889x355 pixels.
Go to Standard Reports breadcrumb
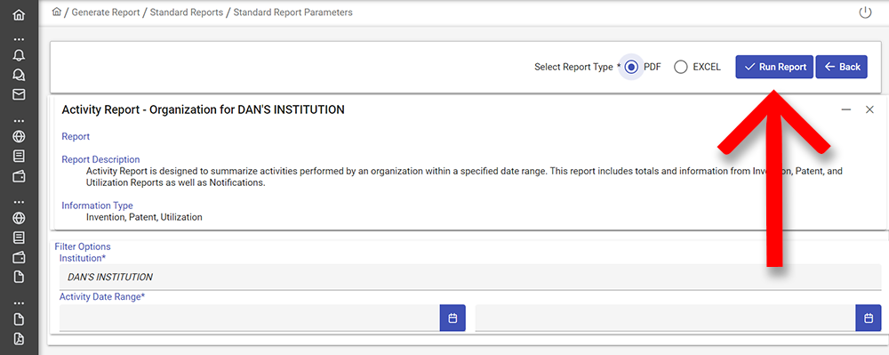(187, 12)
